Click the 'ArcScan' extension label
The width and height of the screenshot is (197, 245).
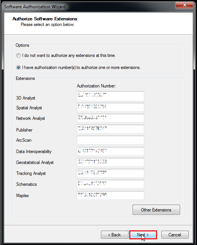24,140
